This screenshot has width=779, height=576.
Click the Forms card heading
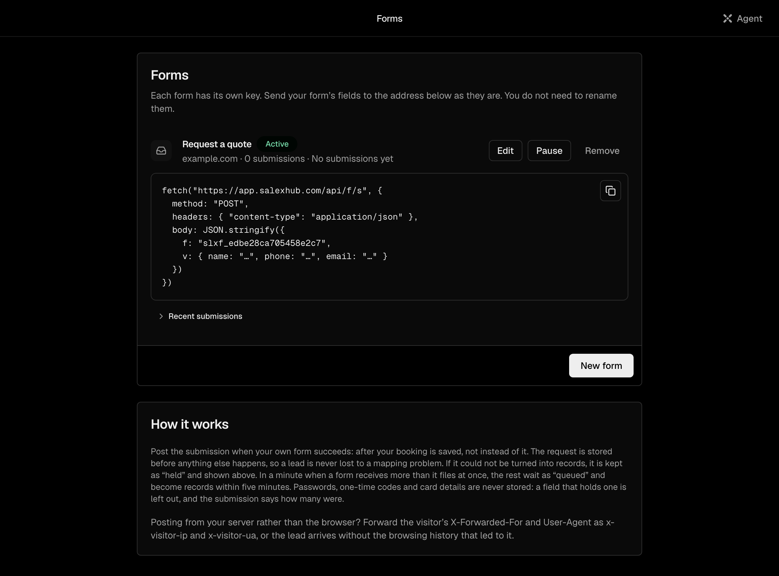click(169, 75)
